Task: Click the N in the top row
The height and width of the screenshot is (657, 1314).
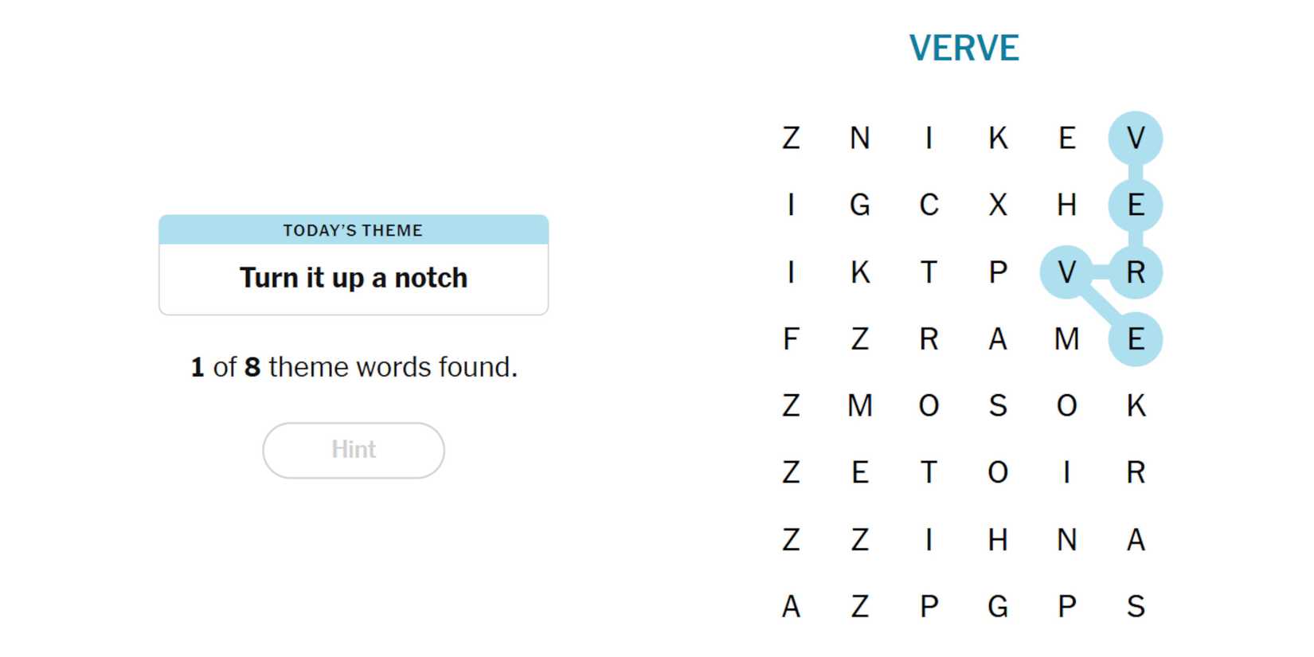Action: 859,139
